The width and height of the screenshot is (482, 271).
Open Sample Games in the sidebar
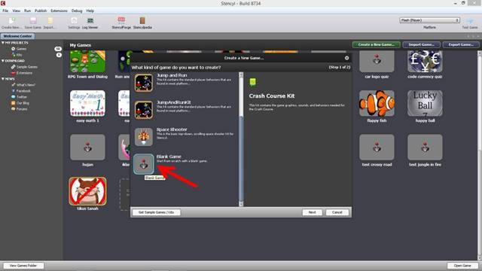point(27,67)
